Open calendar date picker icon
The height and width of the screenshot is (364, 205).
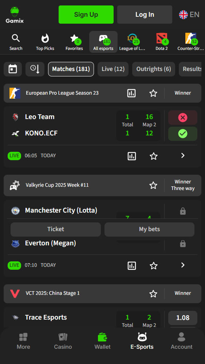(13, 69)
